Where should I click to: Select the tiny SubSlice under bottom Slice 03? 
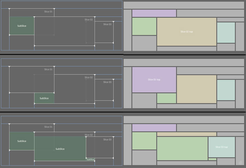[x=90, y=159]
